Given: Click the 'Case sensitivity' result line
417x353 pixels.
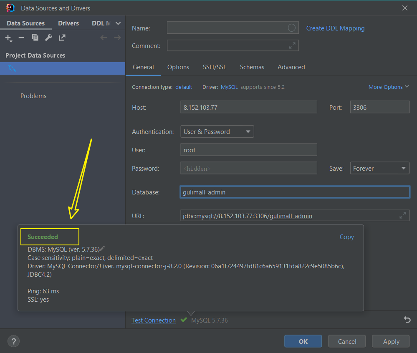Looking at the screenshot, I should pos(90,257).
